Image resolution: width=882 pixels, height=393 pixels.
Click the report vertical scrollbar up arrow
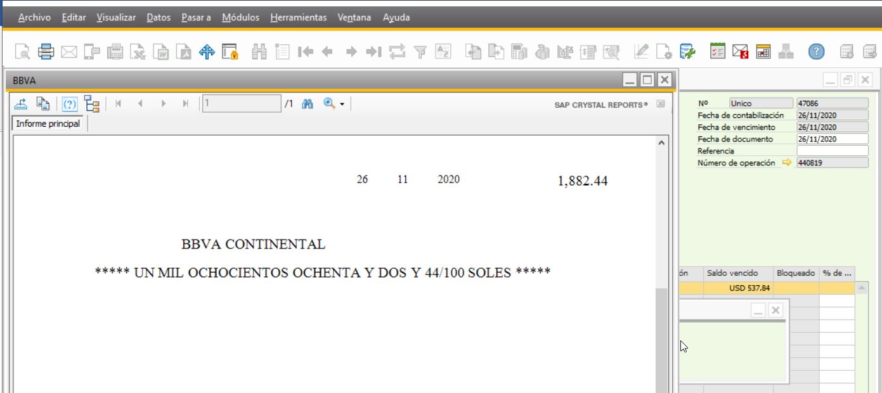(662, 143)
